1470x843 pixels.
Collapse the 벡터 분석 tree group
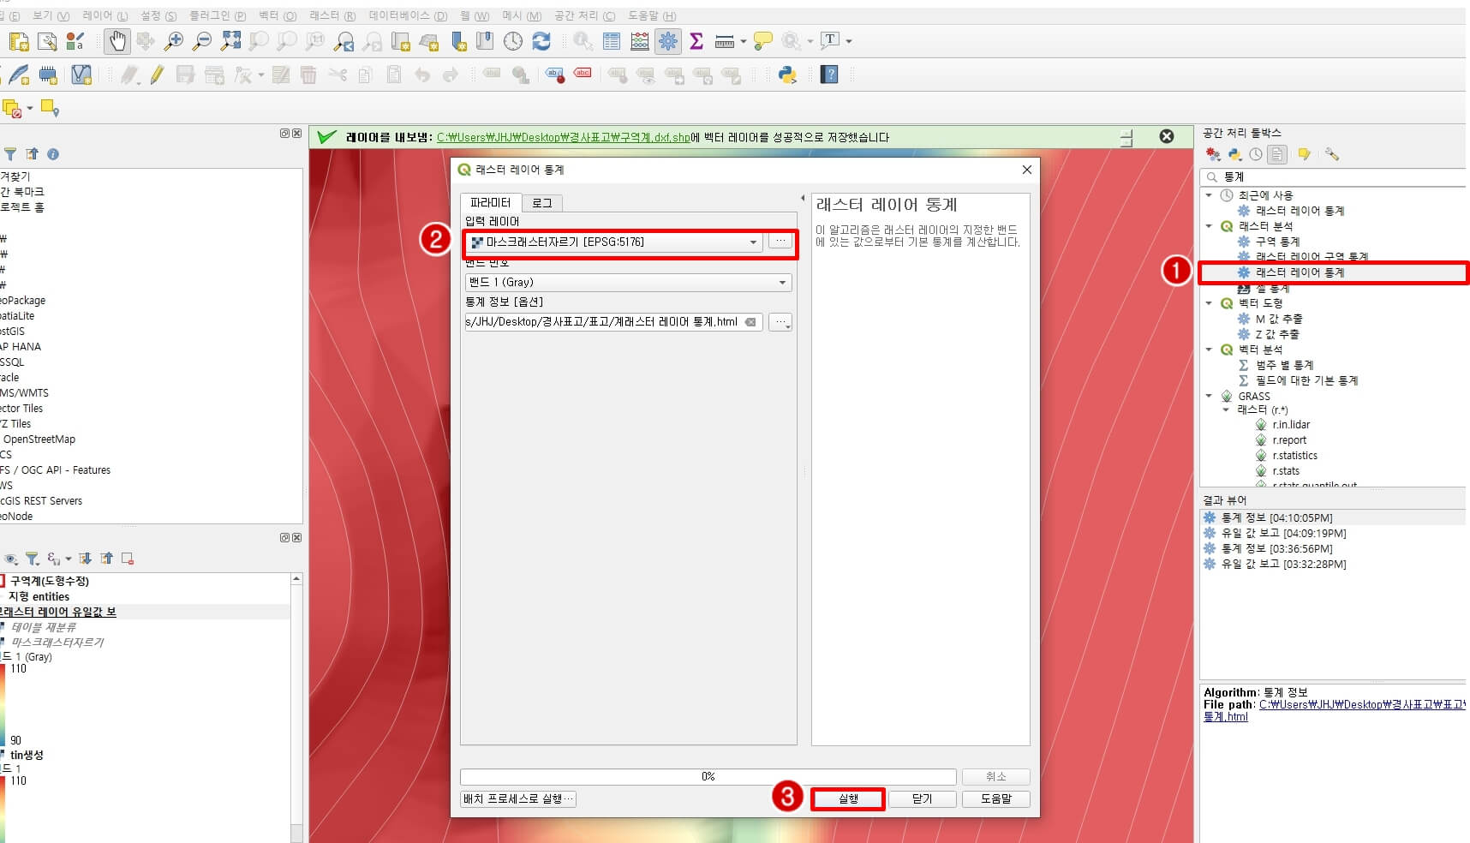[x=1209, y=350]
